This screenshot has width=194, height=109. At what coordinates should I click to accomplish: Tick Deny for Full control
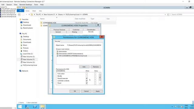(95, 74)
